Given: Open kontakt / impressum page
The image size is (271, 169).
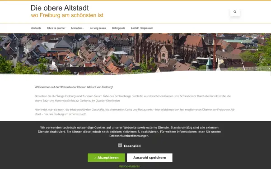Looking at the screenshot, I should tap(142, 28).
